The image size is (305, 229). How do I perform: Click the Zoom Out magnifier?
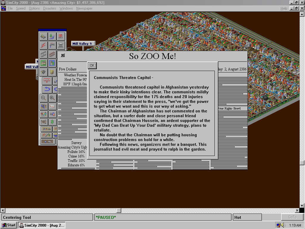click(43, 98)
